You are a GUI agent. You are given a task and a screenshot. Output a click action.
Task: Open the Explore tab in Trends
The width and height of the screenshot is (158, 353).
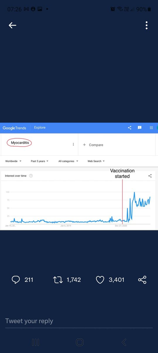(40, 128)
